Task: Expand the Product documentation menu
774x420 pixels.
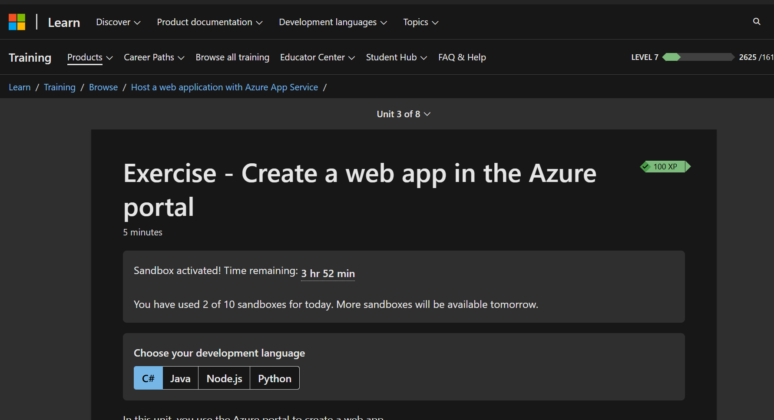Action: 210,22
